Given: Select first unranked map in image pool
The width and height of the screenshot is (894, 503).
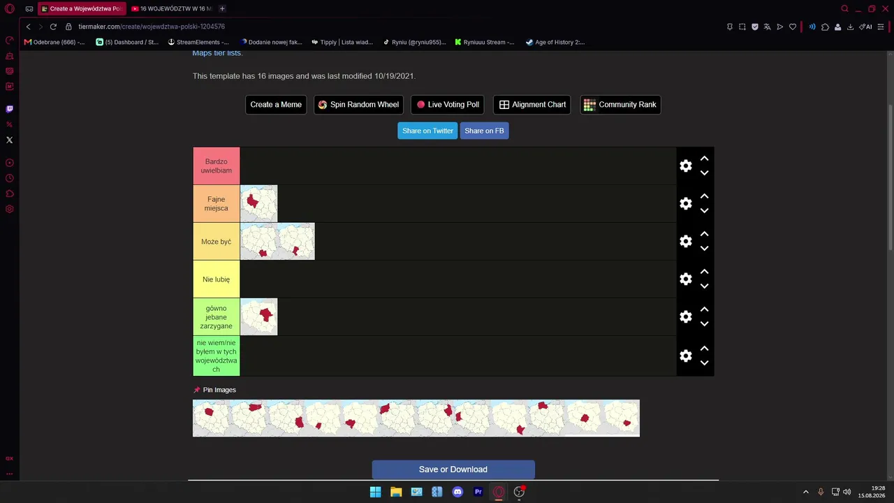Looking at the screenshot, I should coord(211,418).
